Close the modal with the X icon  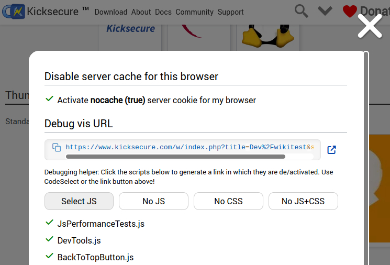tap(370, 26)
